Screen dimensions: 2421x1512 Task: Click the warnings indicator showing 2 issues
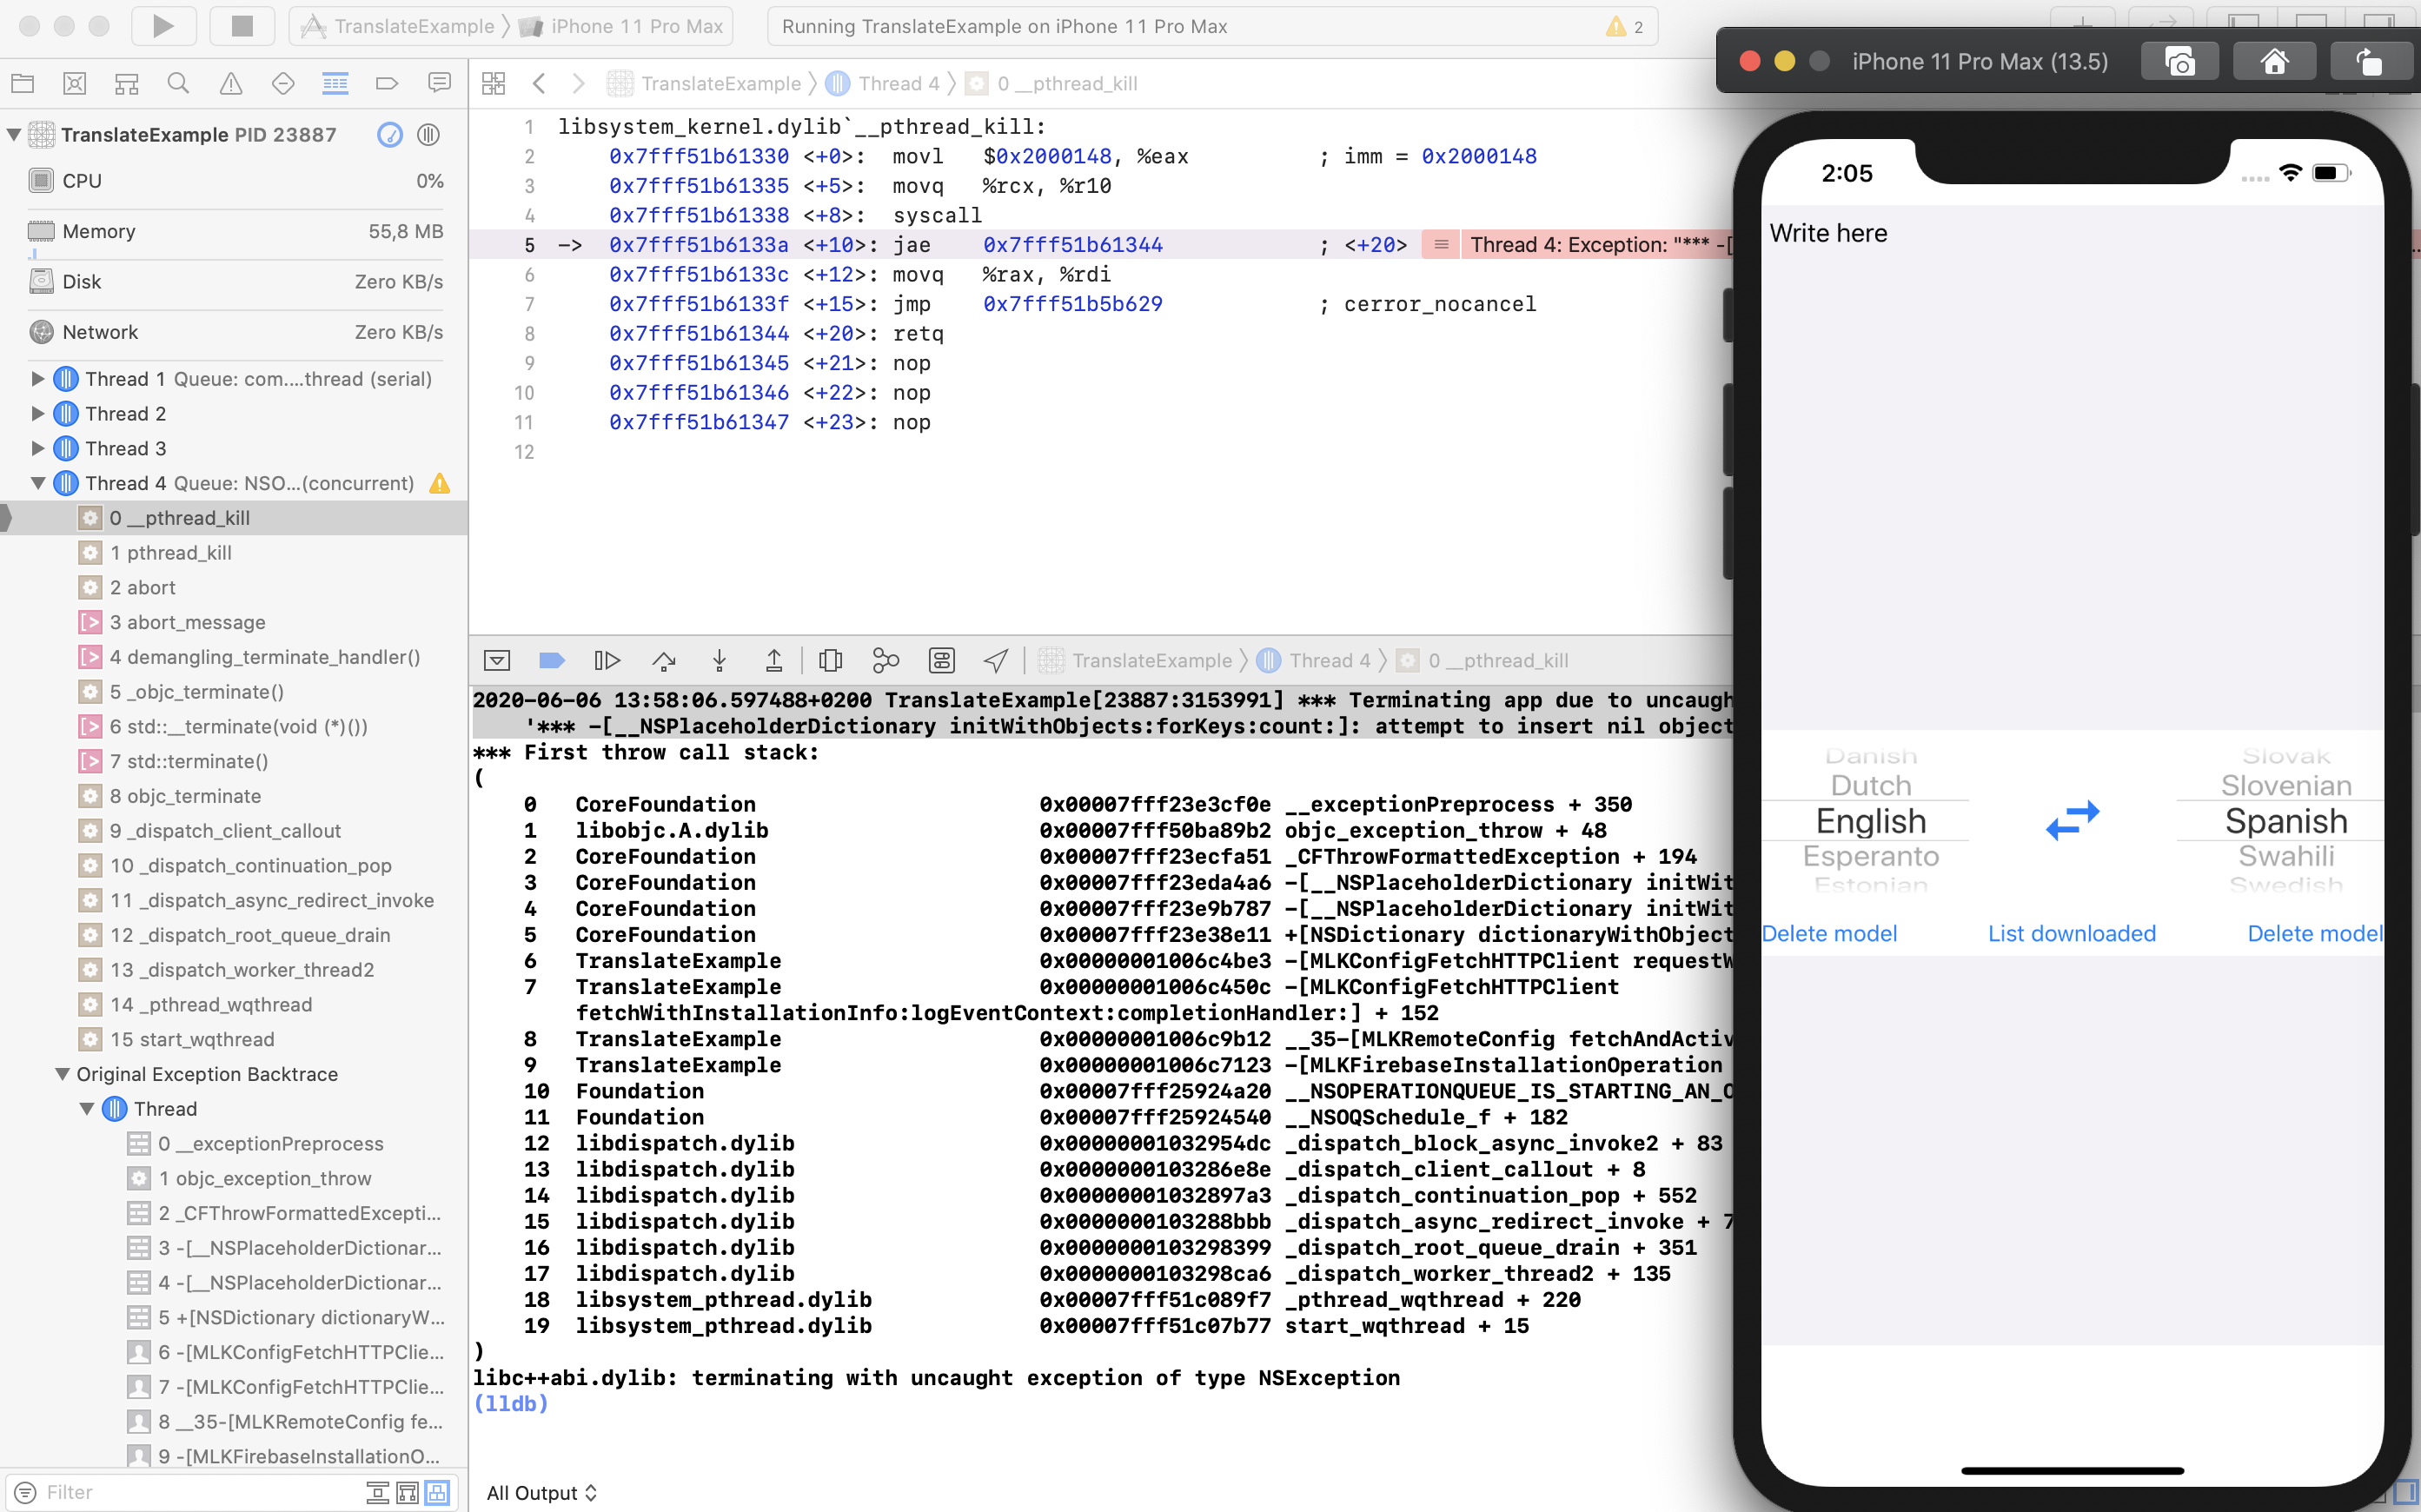[x=1625, y=27]
